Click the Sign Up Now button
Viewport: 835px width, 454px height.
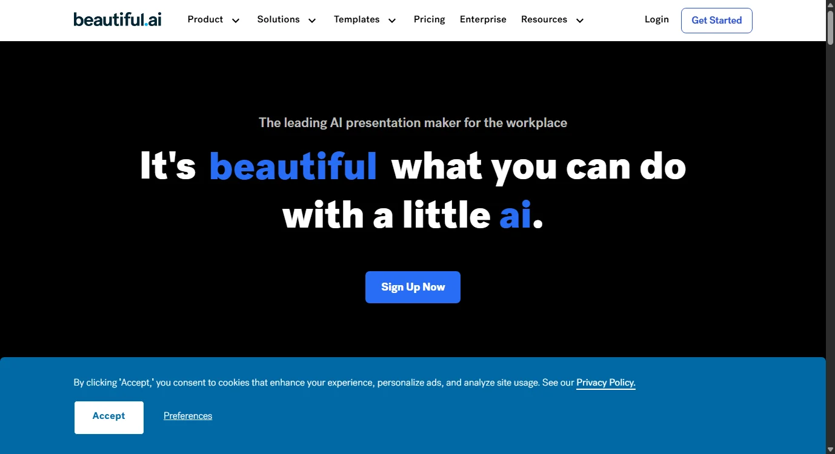click(x=413, y=287)
